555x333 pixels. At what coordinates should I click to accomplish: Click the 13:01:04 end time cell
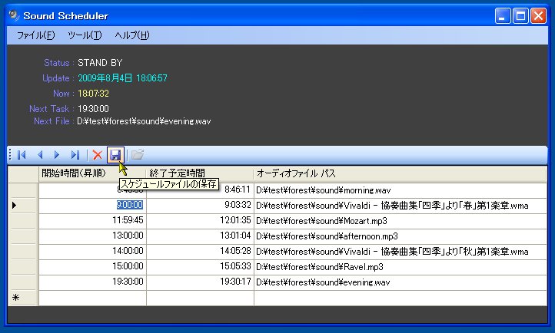tap(200, 236)
